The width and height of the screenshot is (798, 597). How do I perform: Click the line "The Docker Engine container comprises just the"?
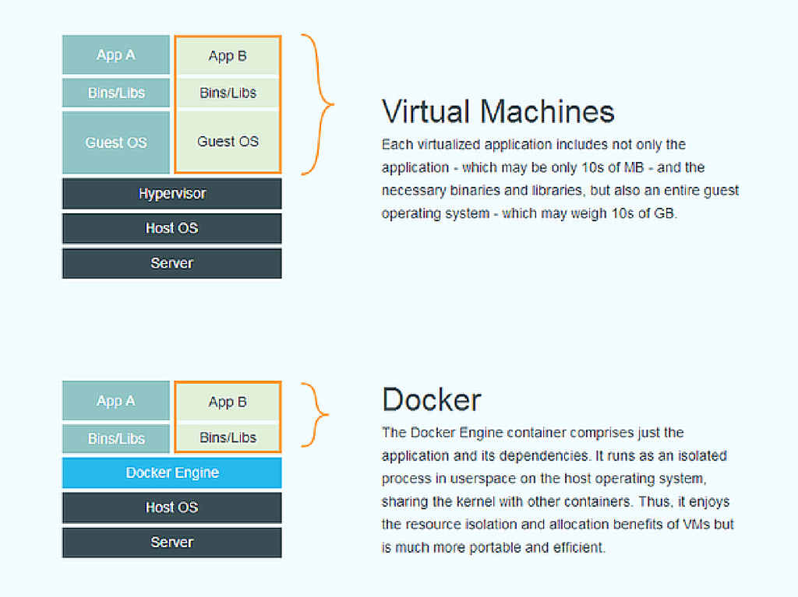pos(532,433)
